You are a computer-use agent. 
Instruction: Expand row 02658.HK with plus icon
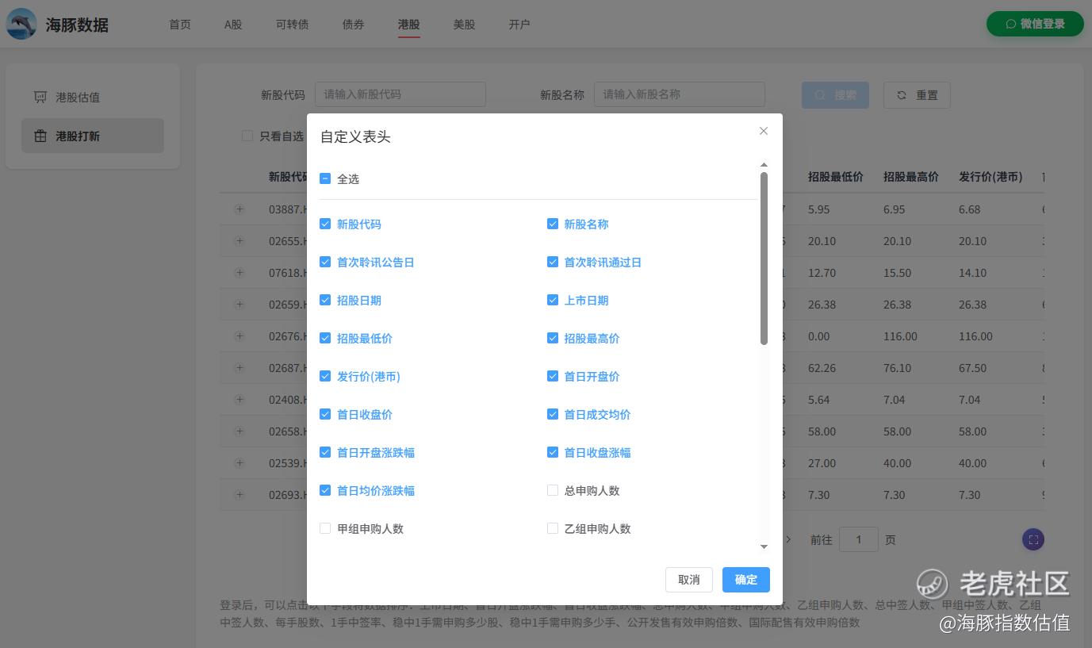click(239, 431)
